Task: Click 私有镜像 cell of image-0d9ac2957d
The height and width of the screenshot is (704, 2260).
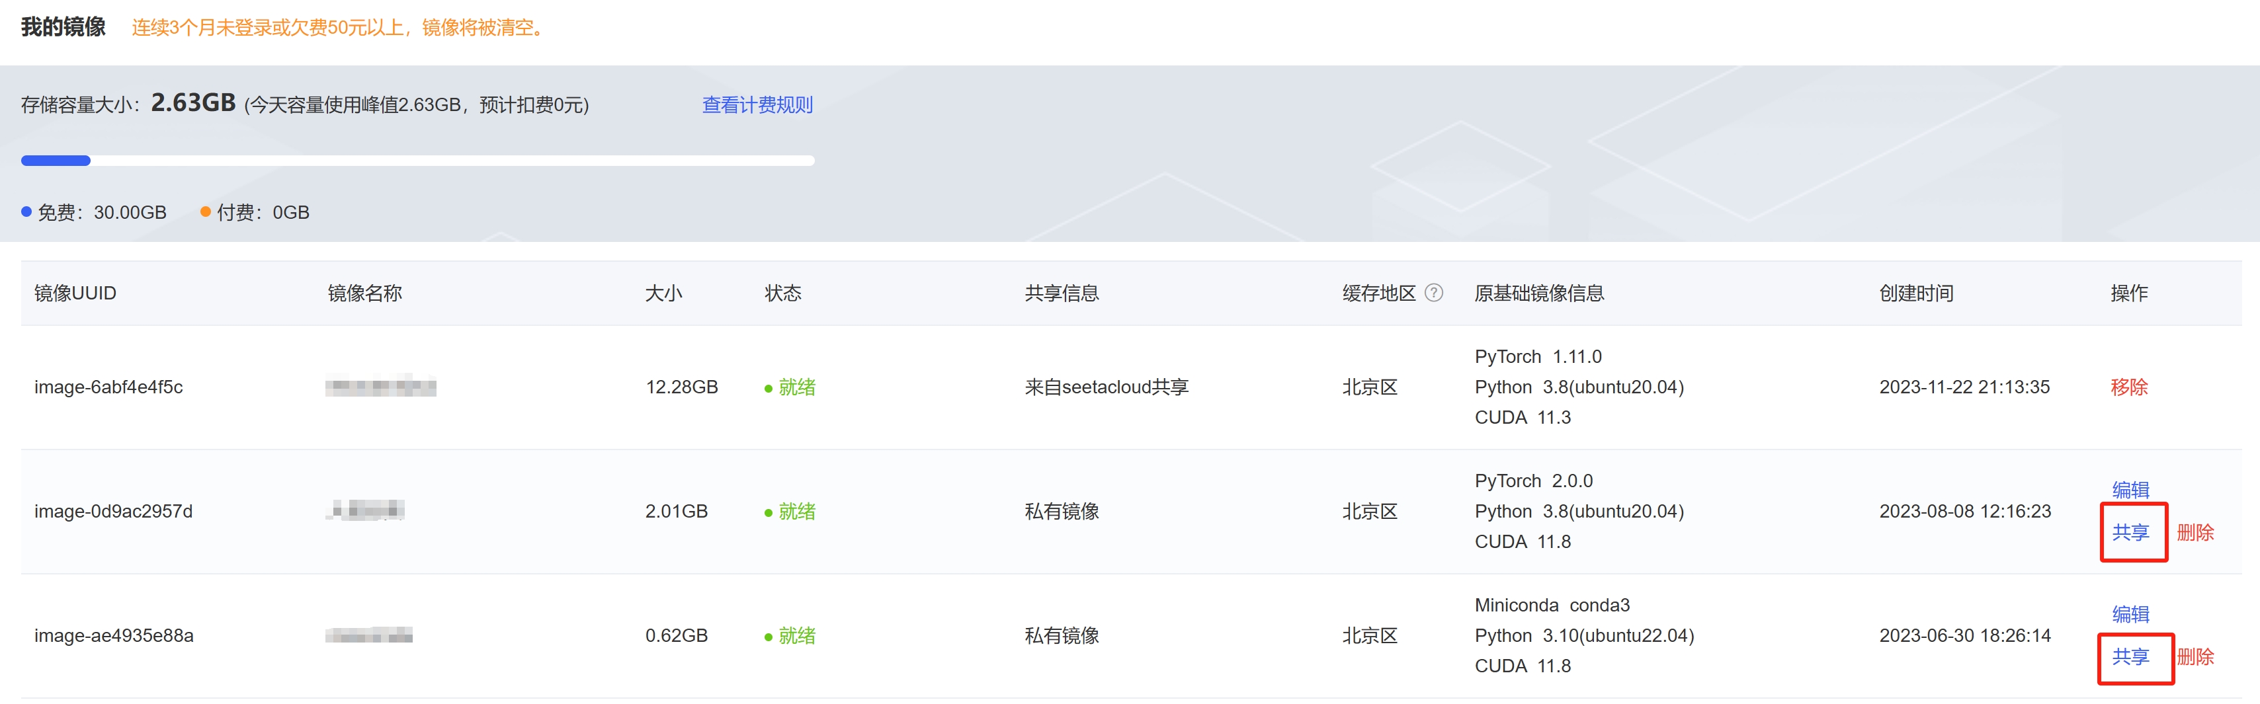Action: (1062, 511)
